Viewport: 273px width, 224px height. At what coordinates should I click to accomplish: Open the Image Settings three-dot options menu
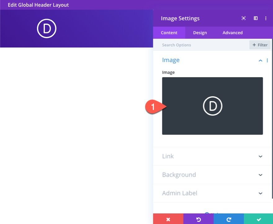tap(266, 18)
